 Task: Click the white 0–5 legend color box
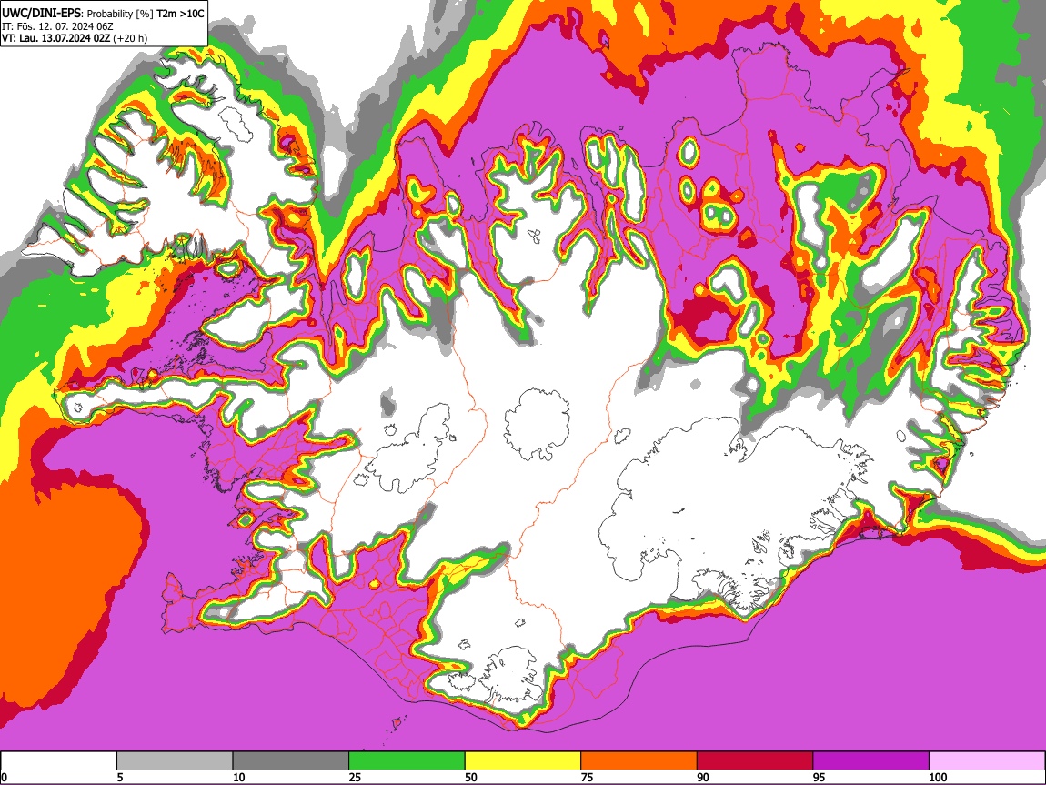click(59, 761)
